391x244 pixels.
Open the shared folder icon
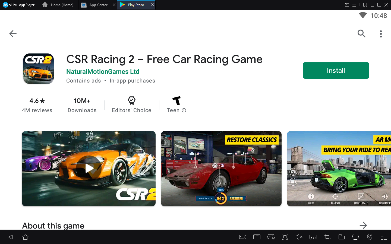pos(342,237)
